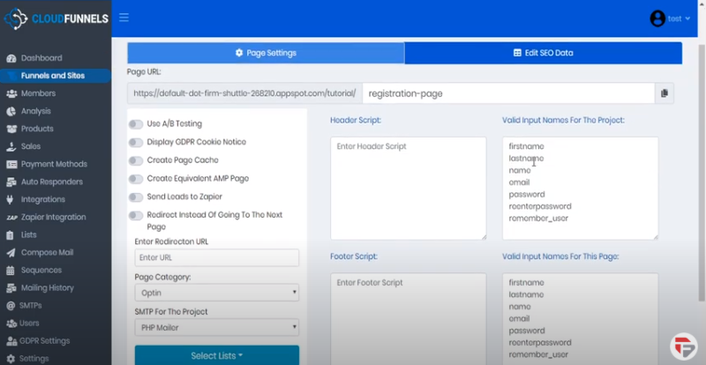Turn on Create Page Cache switch
This screenshot has height=365, width=706.
136,160
